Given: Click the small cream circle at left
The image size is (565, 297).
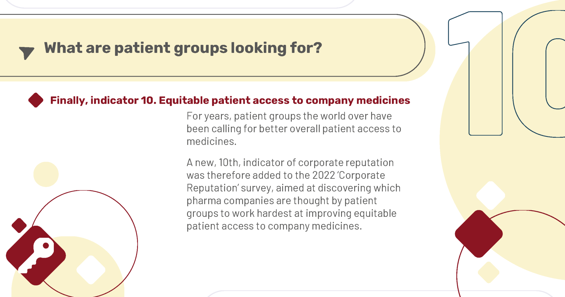Looking at the screenshot, I should point(46,174).
